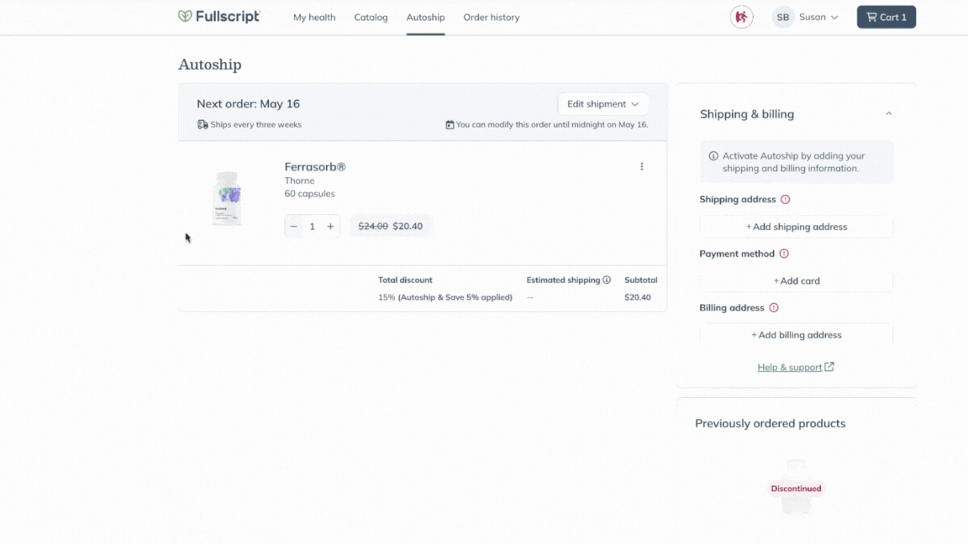Viewport: 968px width, 544px height.
Task: Click the 'Thorne' brand name
Action: pos(299,180)
